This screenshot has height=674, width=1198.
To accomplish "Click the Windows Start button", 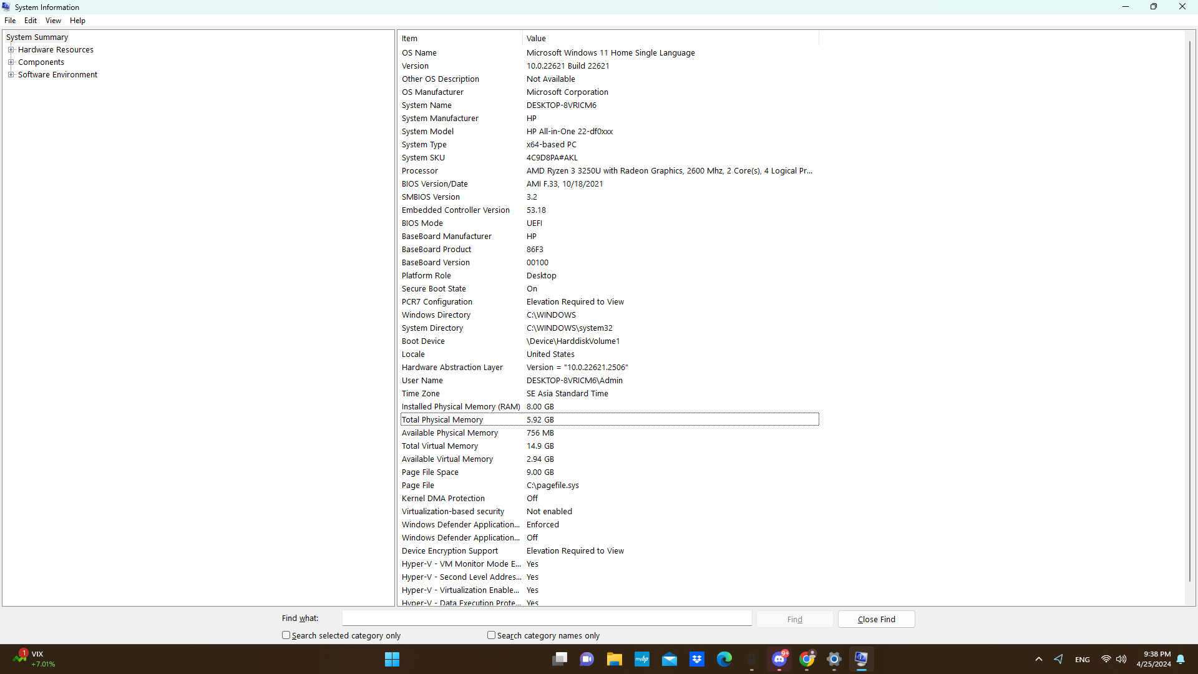I will pos(392,659).
